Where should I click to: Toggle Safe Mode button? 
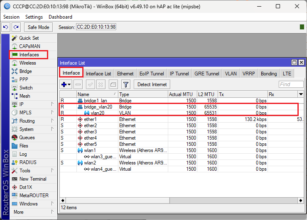[38, 27]
